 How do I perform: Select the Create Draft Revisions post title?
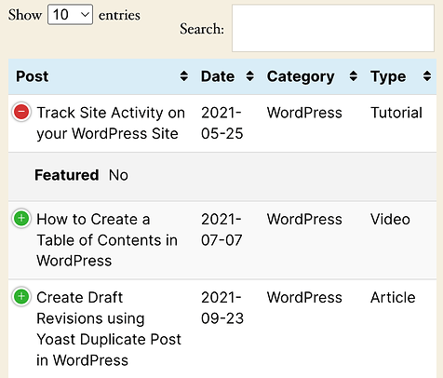pyautogui.click(x=109, y=329)
